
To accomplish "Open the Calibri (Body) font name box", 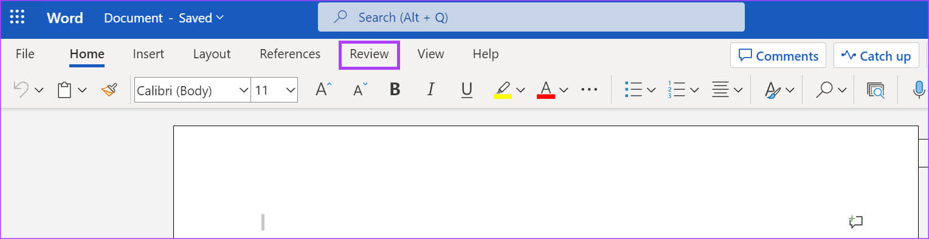I will (192, 90).
